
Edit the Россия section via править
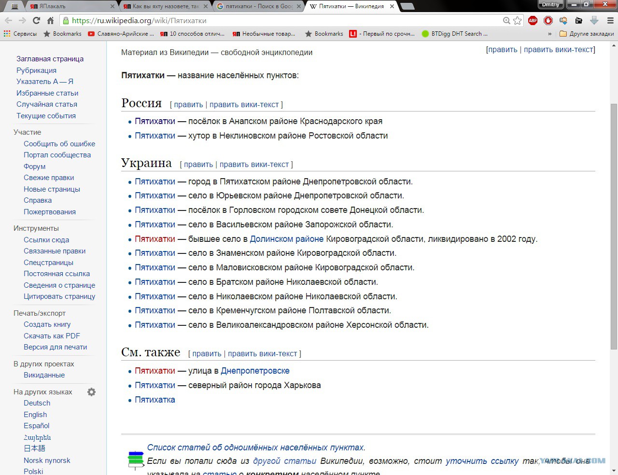(x=188, y=105)
